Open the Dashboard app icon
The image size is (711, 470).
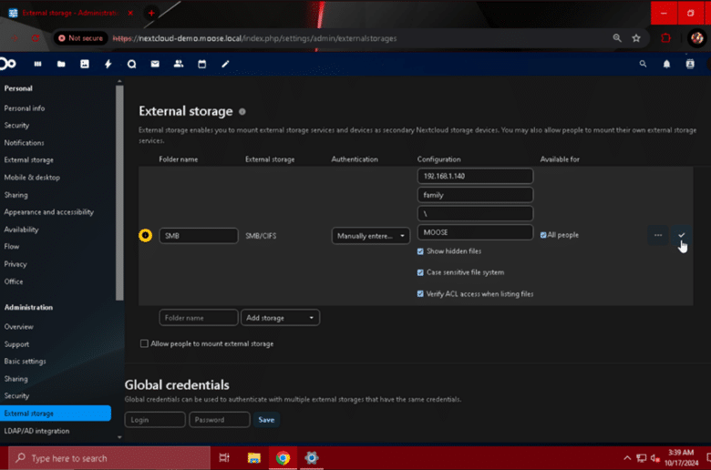point(37,64)
